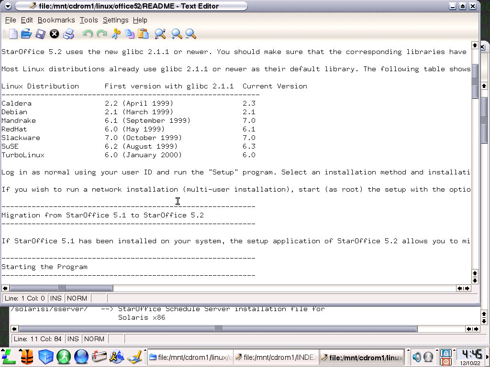
Task: Toggle NORM selection mode in README status bar
Action: click(x=77, y=298)
